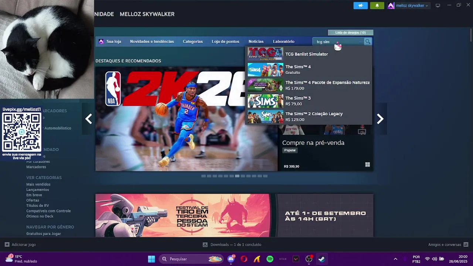Switch to OBS Studio in taskbar

[309, 259]
